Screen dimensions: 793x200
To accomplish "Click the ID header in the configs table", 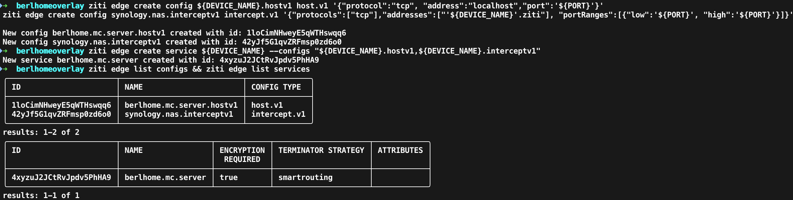I will click(16, 87).
